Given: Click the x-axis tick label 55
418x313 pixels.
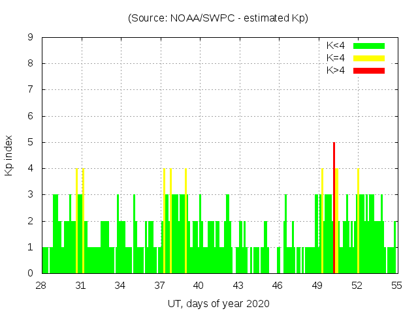Looking at the screenshot, I should click(396, 286).
